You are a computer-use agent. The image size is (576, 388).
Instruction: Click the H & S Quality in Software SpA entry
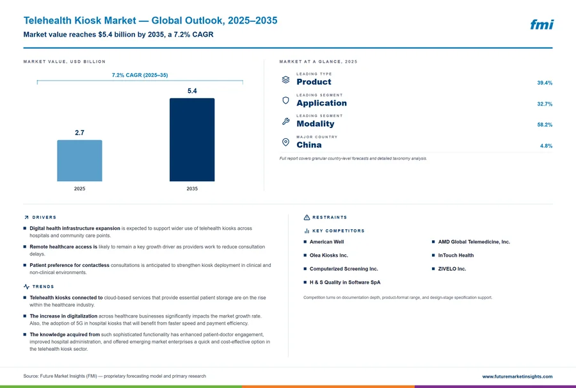tap(345, 282)
